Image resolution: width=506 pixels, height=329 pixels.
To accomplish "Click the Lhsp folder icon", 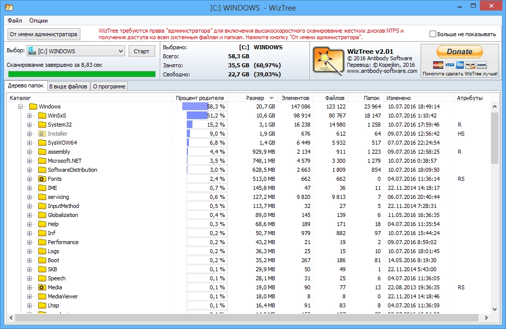I will click(x=42, y=305).
